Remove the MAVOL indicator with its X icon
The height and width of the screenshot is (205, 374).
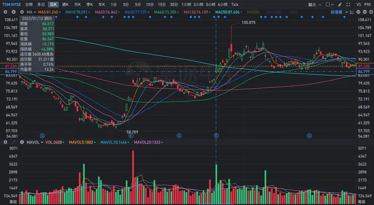[22, 142]
